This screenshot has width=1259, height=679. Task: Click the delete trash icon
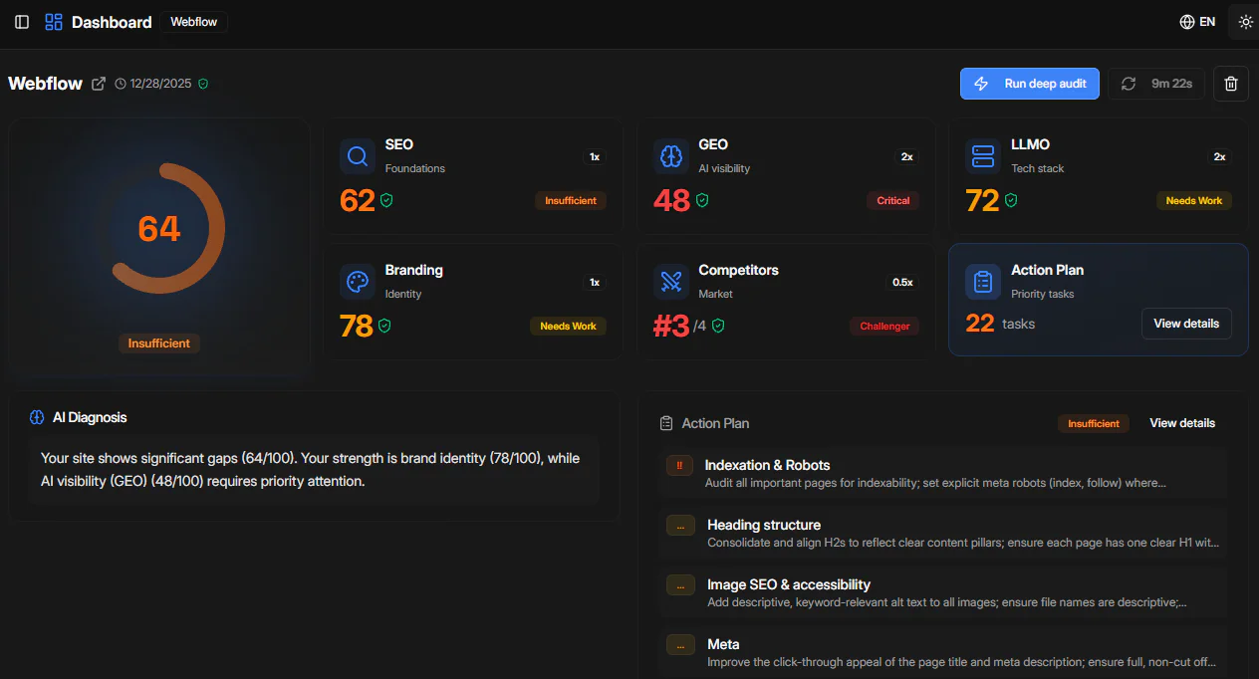tap(1231, 84)
